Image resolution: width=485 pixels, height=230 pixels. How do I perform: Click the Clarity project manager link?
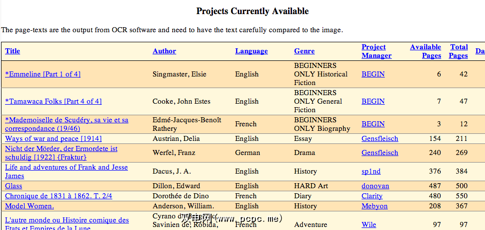pos(372,196)
